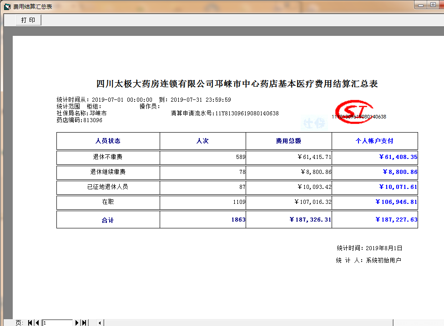Click the 清算申请流水号 serial number line
Screen dimensions: 444x326
[225, 113]
